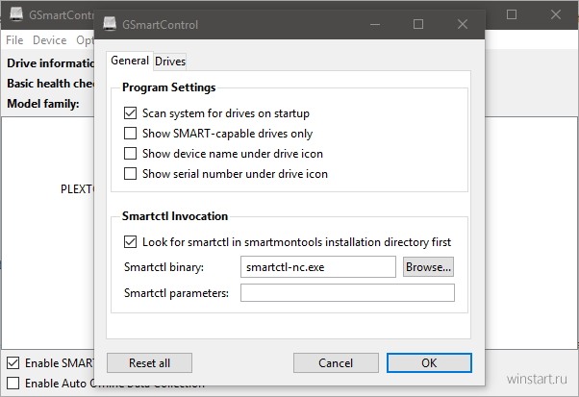Tick Enable Auto Offline Data Collection checkbox
Viewport: 579px width, 397px height.
click(x=13, y=383)
